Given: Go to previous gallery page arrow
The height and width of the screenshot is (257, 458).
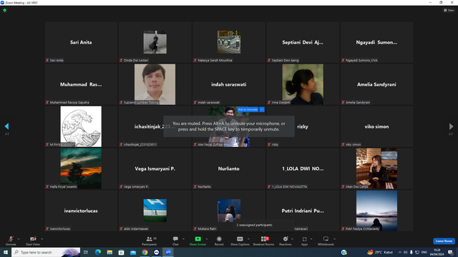Looking at the screenshot, I should point(6,126).
